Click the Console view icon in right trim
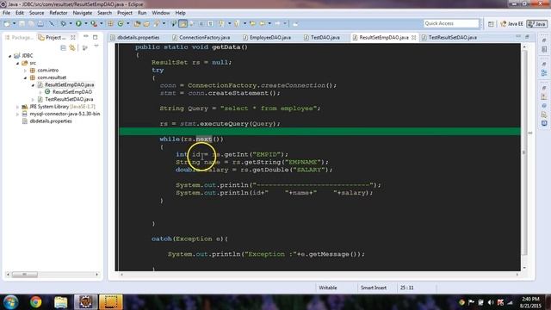The width and height of the screenshot is (551, 310). [544, 123]
